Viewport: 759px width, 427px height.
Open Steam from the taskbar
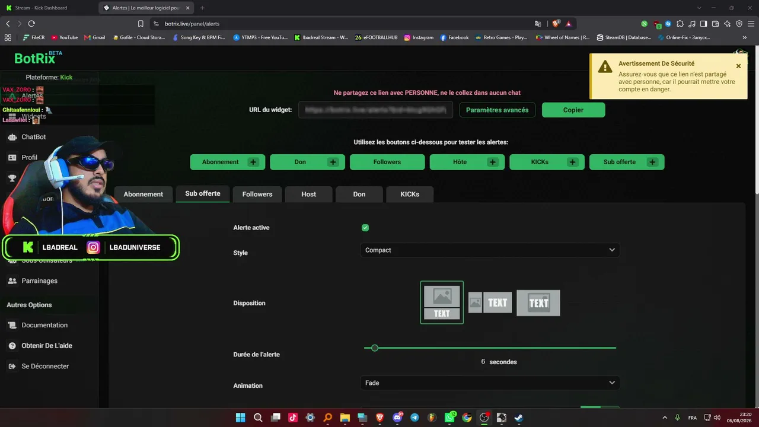[x=519, y=418]
